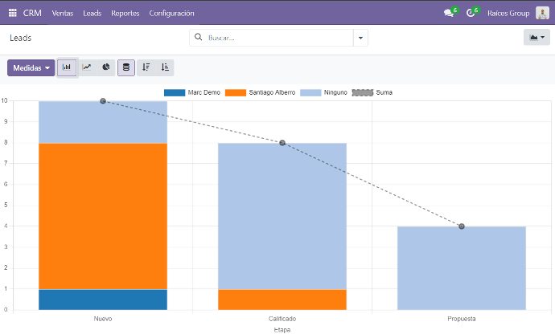Expand the Medidas dropdown

[x=31, y=68]
